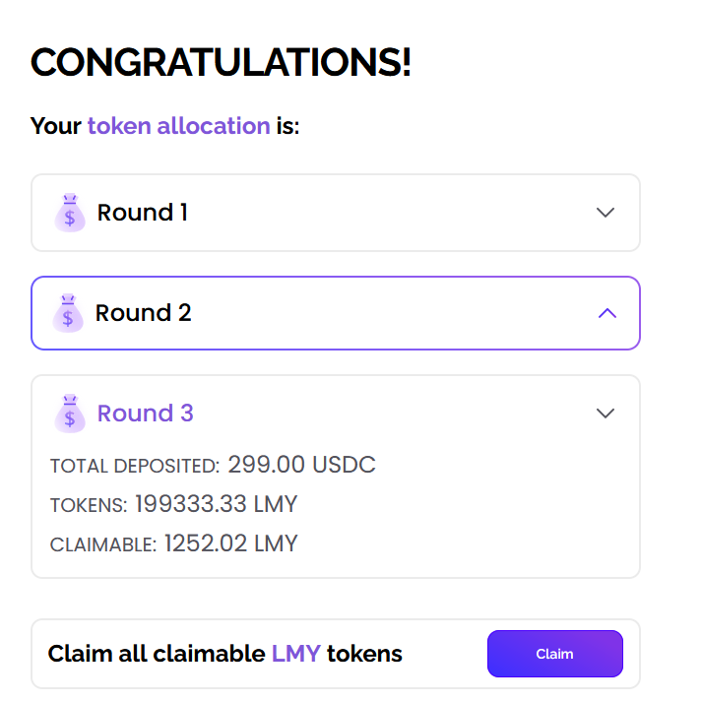Expand Round 1 using its down chevron
701x702 pixels.
click(x=605, y=213)
